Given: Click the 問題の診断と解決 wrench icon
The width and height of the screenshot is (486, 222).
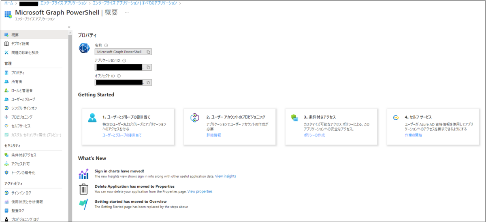Looking at the screenshot, I should (6, 52).
